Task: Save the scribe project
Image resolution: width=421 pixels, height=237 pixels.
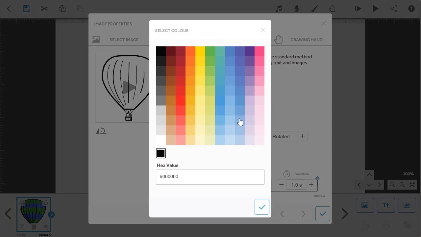Action: tap(27, 9)
